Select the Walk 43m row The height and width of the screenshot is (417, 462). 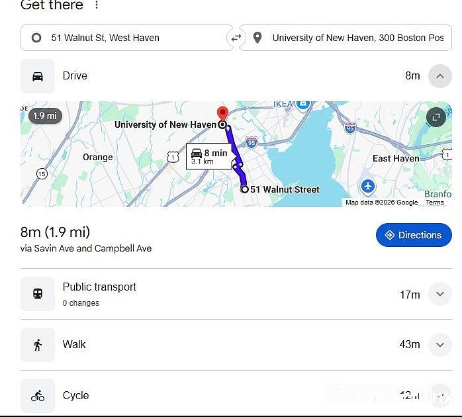236,345
